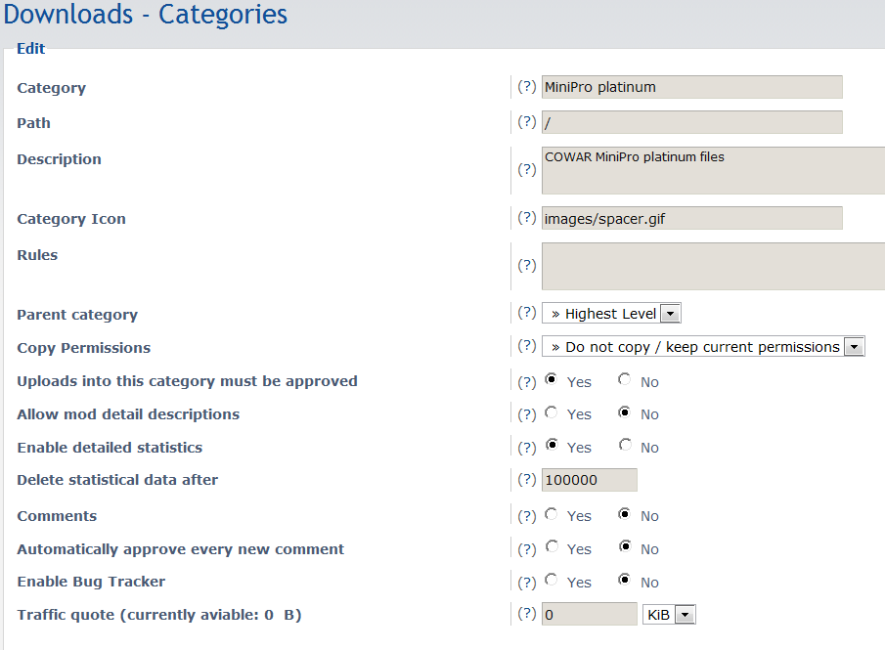Screen dimensions: 885x650
Task: Expand the Copy Permissions dropdown
Action: point(703,347)
